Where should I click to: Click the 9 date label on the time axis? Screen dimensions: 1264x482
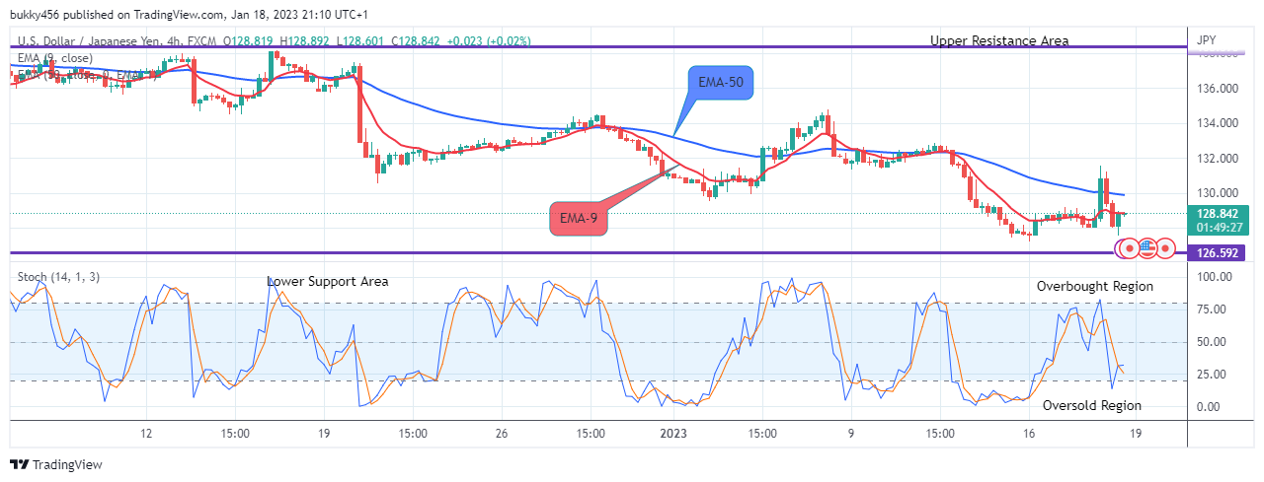(850, 434)
